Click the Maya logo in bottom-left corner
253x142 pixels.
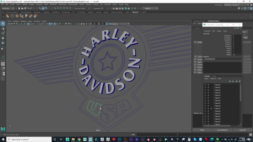point(3,129)
